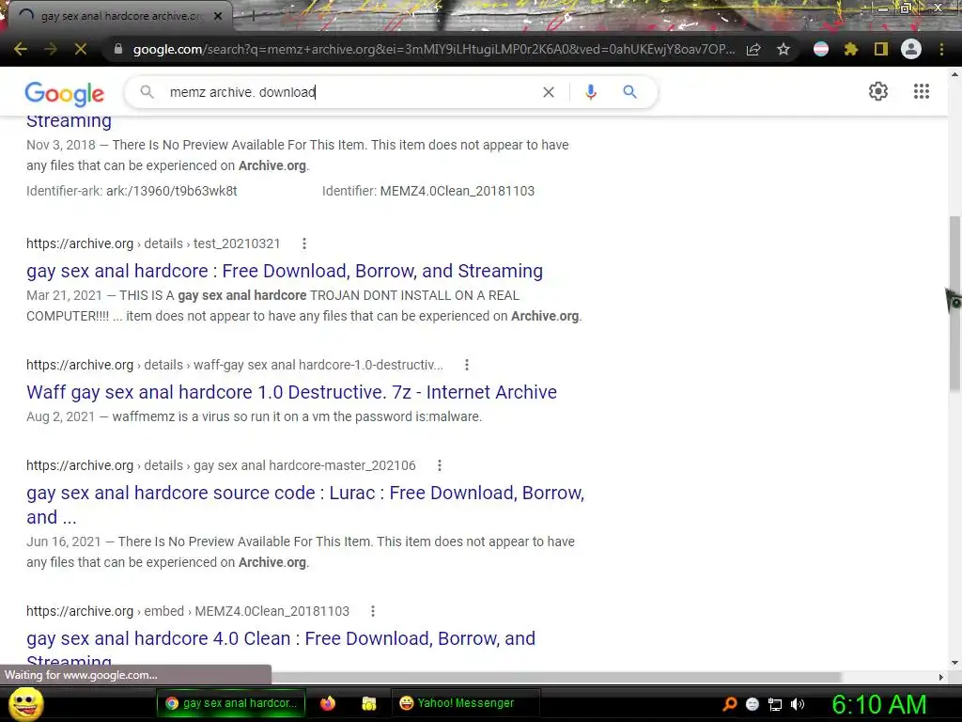
Task: Select the 'Identifier-ark: ark:/13960/t9b63wk8t' text
Action: (132, 191)
